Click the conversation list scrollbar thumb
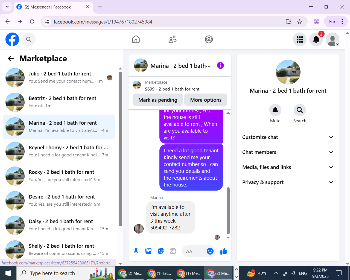The width and height of the screenshot is (350, 280). point(120,149)
